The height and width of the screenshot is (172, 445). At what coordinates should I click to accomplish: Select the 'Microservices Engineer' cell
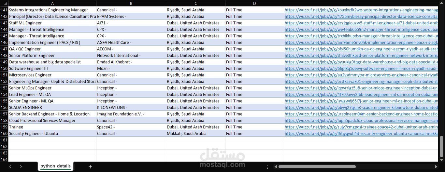click(x=52, y=75)
